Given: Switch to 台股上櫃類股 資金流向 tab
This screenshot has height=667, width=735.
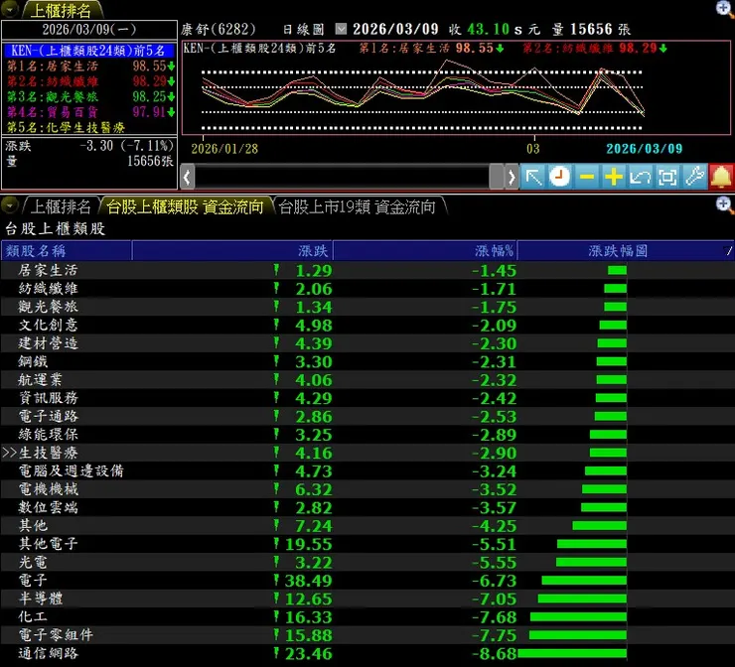Looking at the screenshot, I should 185,206.
